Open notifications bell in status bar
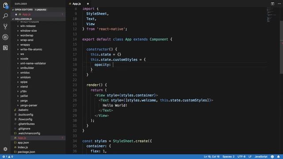This screenshot has width=283, height=159. pyautogui.click(x=278, y=157)
